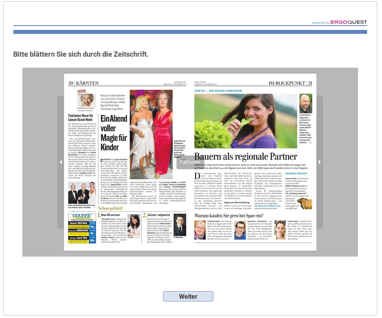Go to the next magazine page arrow

pos(320,162)
